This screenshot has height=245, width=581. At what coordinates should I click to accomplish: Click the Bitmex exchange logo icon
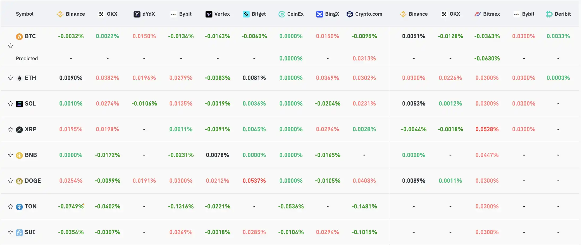(477, 14)
